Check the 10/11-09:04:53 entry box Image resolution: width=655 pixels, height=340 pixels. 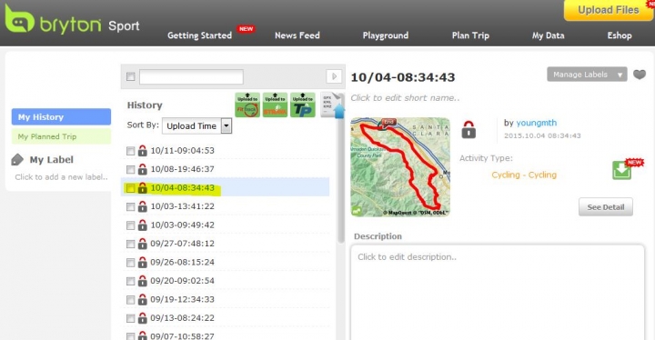tap(131, 151)
